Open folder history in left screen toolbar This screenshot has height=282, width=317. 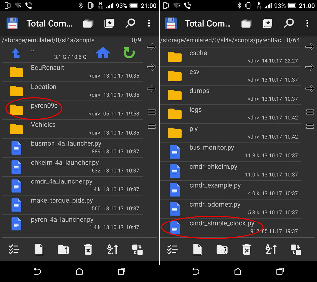pyautogui.click(x=88, y=23)
